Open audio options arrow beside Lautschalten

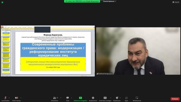click(x=9, y=98)
